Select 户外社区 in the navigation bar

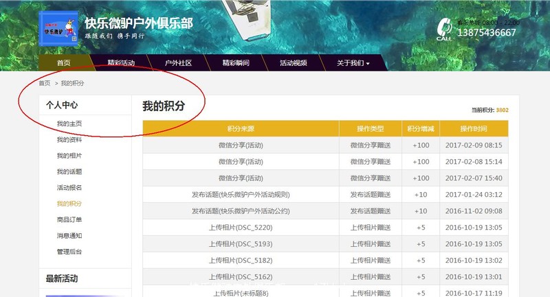pyautogui.click(x=178, y=63)
